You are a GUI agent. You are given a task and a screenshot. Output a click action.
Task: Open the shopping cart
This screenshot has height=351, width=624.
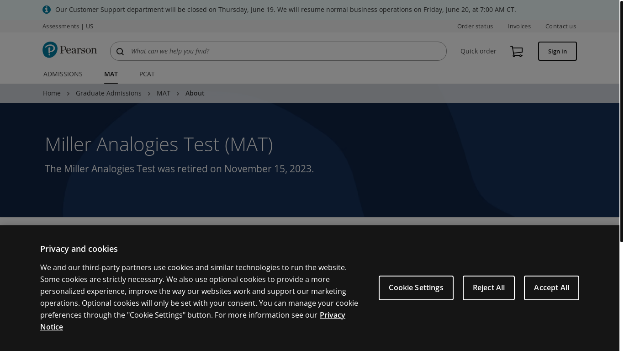tap(517, 52)
